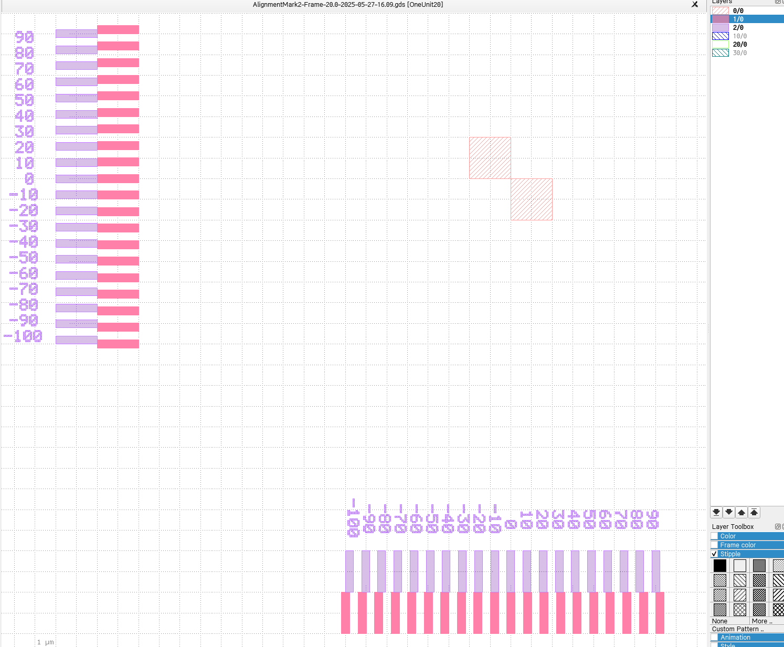Expand the Color section checkbox
Image resolution: width=784 pixels, height=647 pixels.
click(714, 536)
